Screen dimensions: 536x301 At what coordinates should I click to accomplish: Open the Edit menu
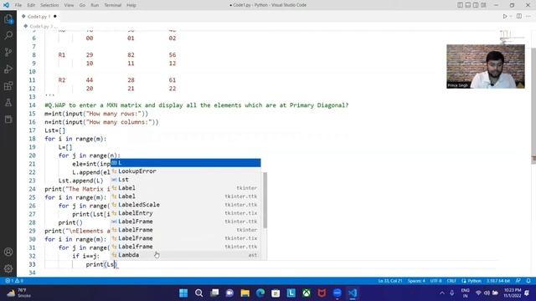click(31, 5)
